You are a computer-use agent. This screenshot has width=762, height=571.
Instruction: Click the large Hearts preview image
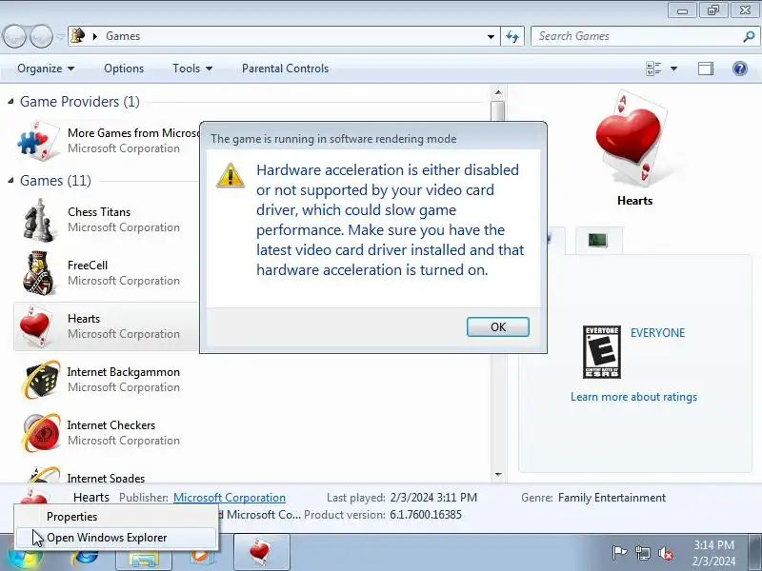click(632, 138)
